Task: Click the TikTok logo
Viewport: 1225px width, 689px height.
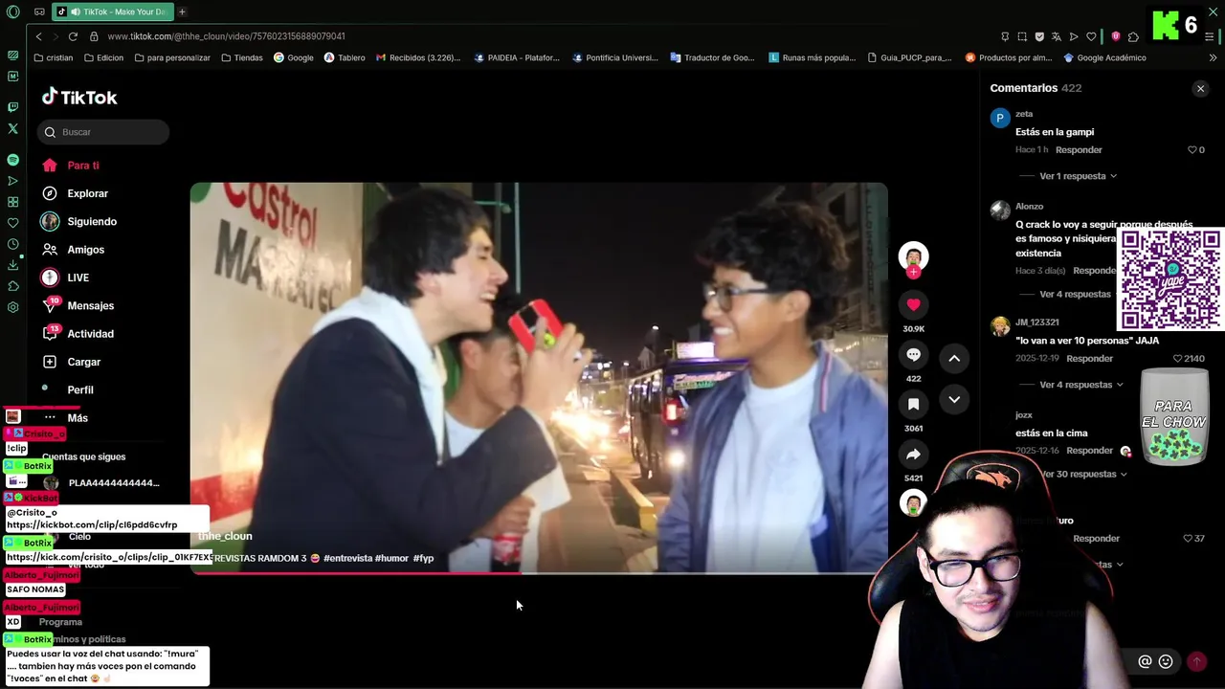Action: pos(79,97)
